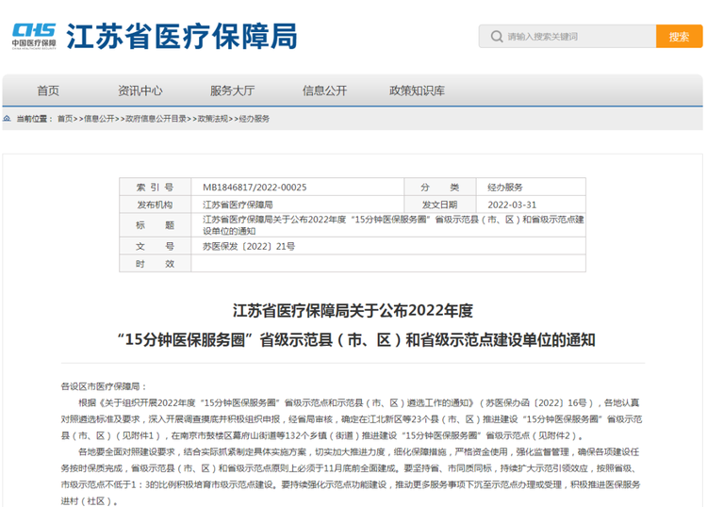707x507 pixels.
Task: Open the 首页 navigation menu item
Action: [48, 90]
